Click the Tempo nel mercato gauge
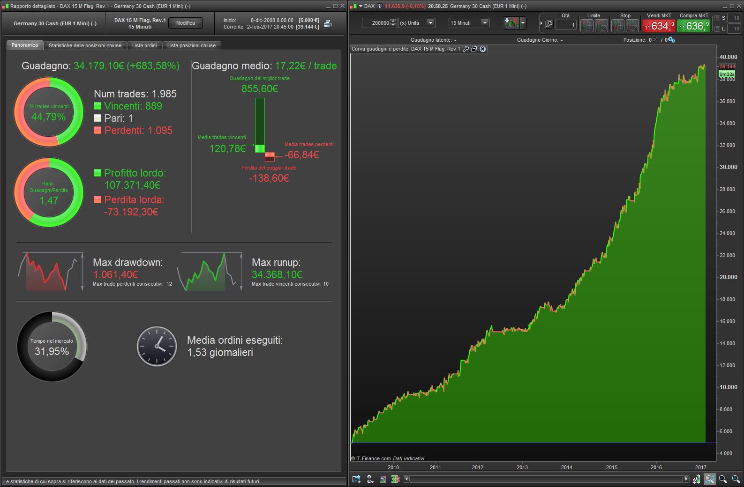Screen dimensions: 744x487 click(x=52, y=347)
